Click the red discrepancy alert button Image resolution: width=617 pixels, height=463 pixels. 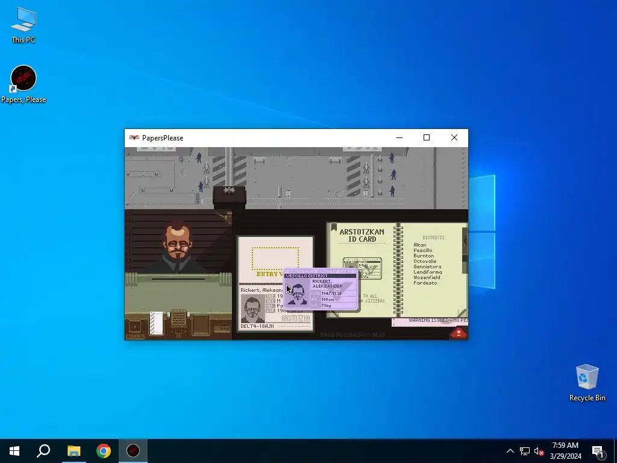tap(459, 333)
